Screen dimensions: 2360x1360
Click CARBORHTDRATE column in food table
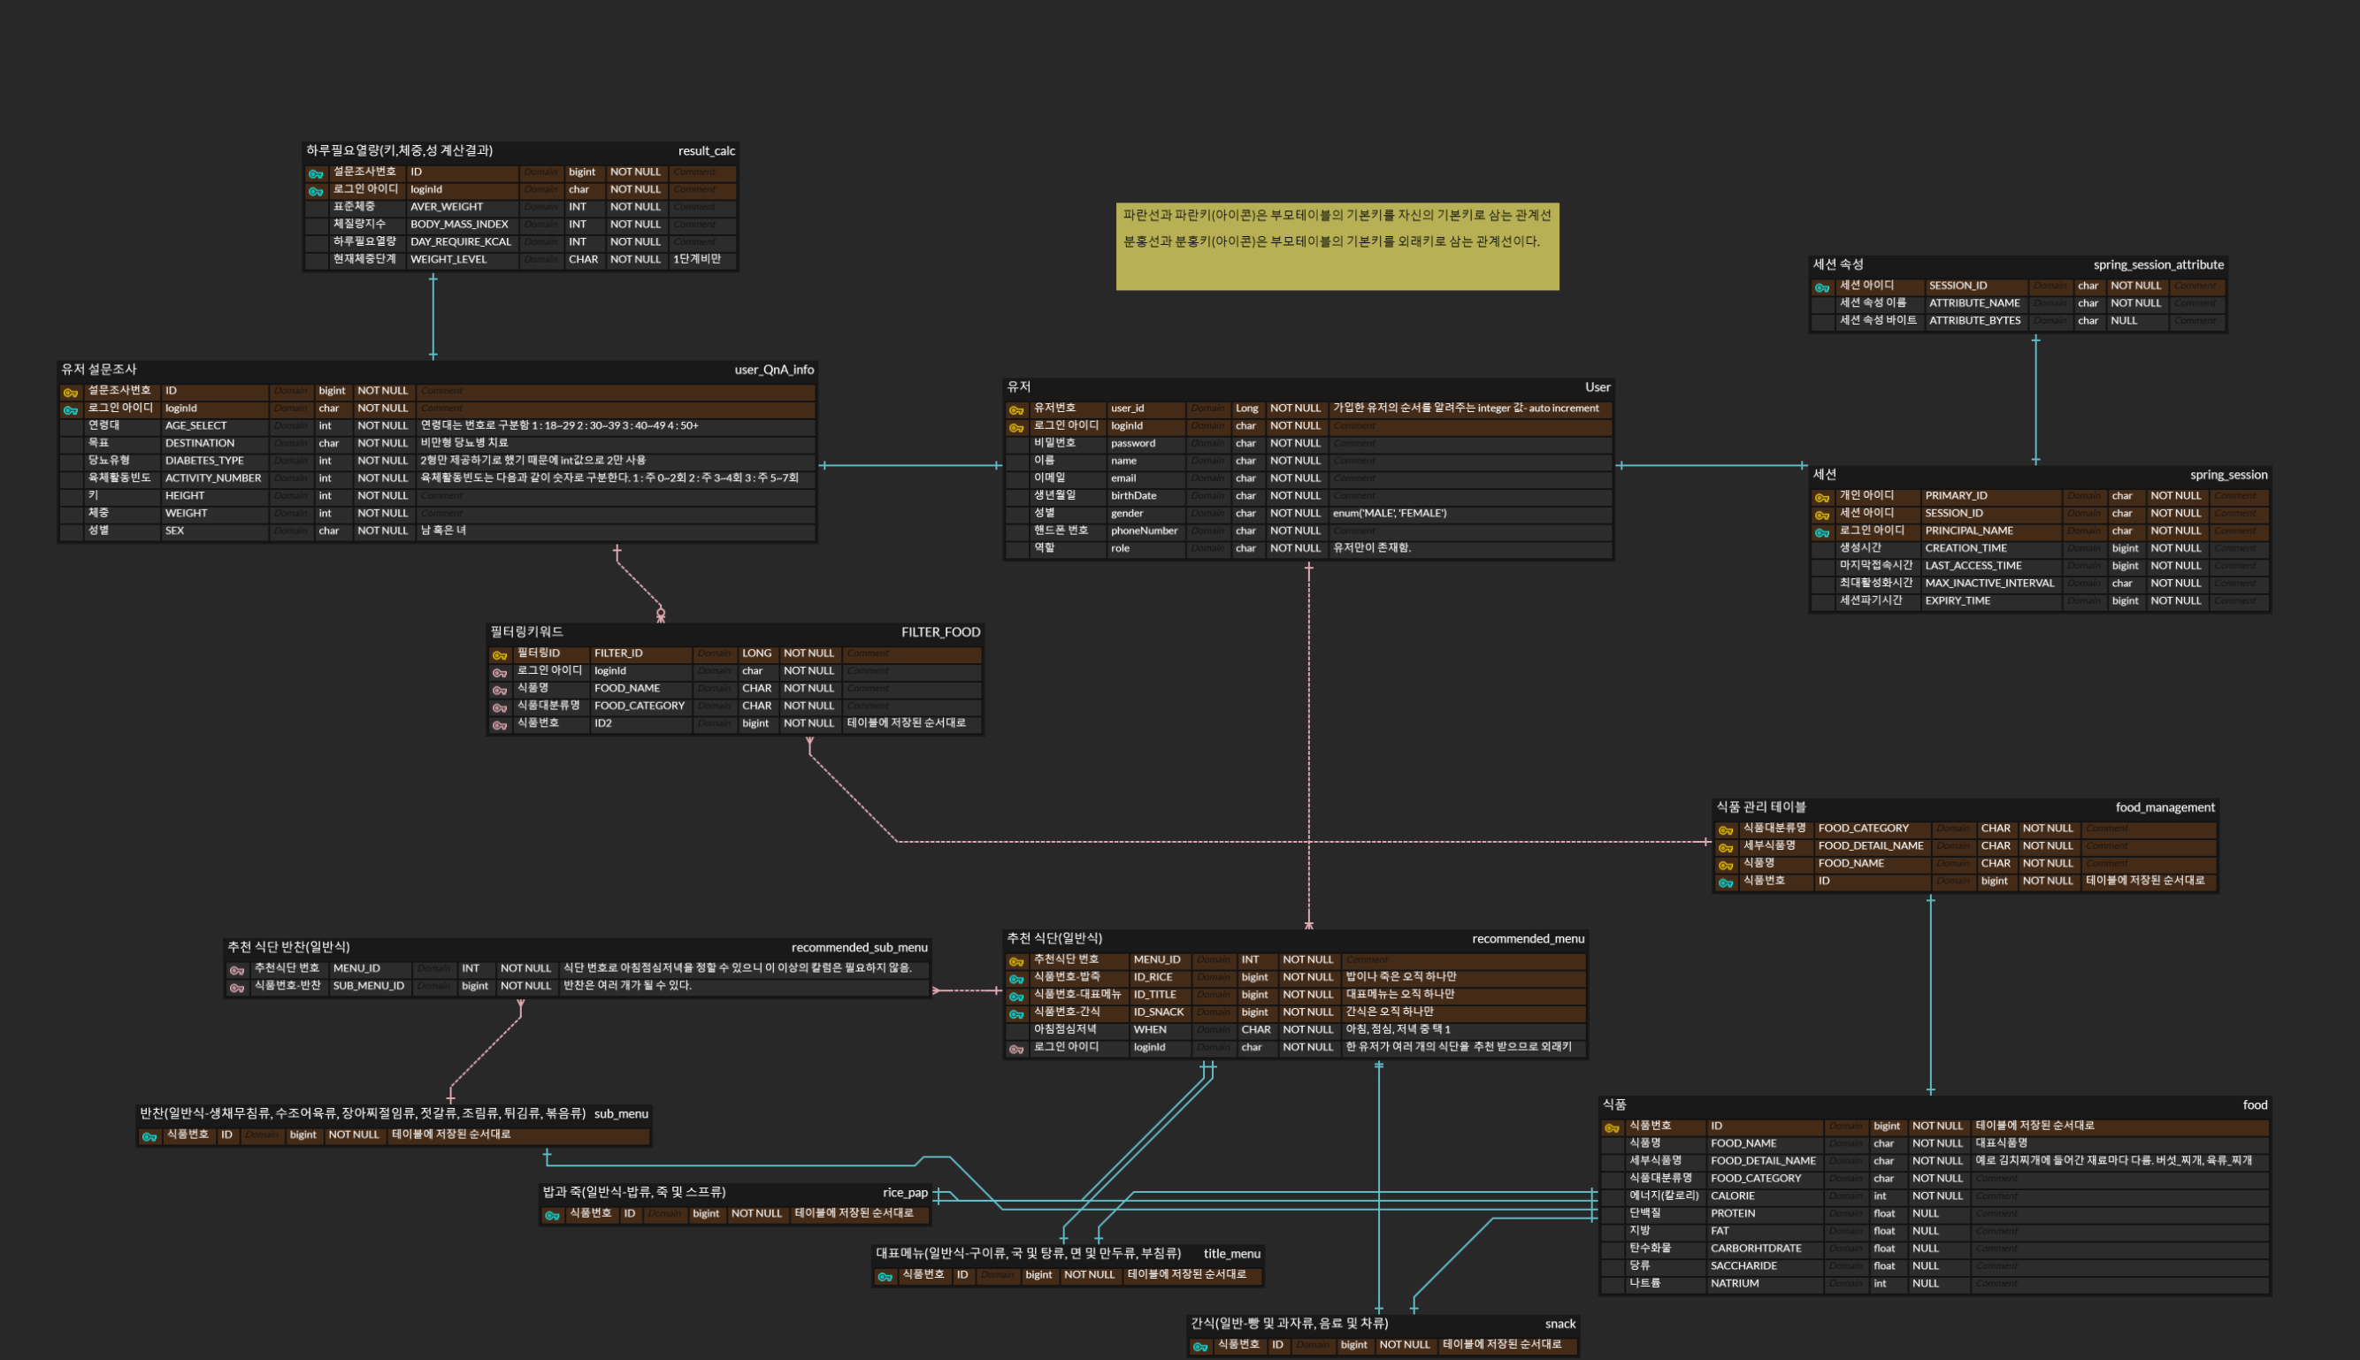(1755, 1248)
